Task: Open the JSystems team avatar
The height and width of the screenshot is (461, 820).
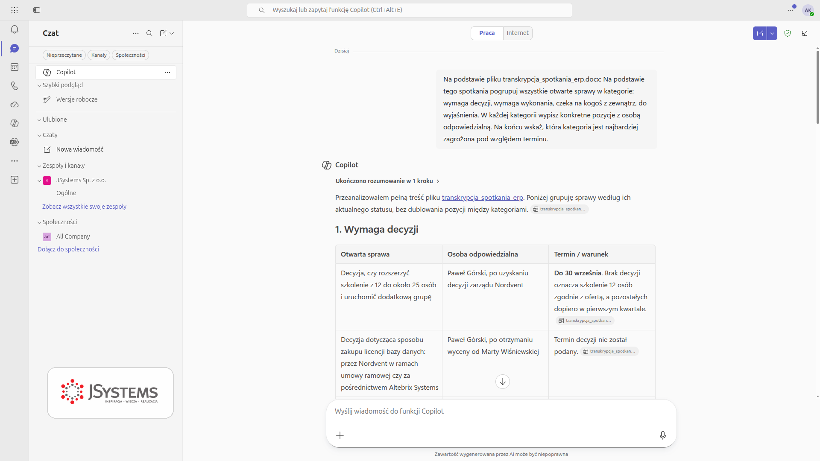Action: pos(47,181)
